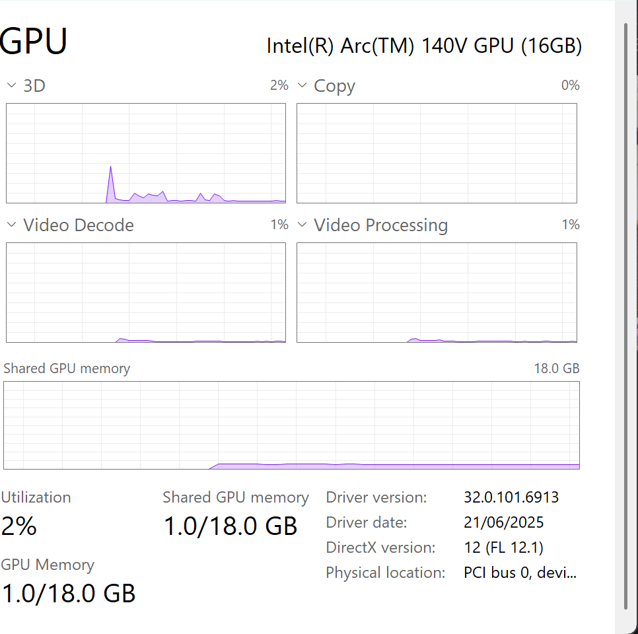Click inside the 3D usage graph
The image size is (638, 634).
click(146, 153)
